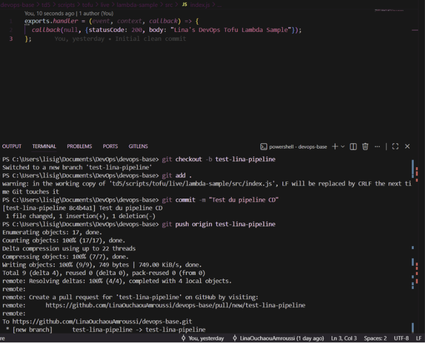Change file encoding via UTF-8 status item
Image resolution: width=425 pixels, height=344 pixels.
401,338
